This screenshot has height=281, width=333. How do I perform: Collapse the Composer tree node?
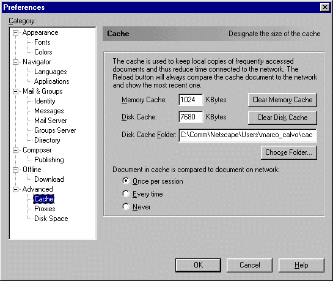pos(15,150)
